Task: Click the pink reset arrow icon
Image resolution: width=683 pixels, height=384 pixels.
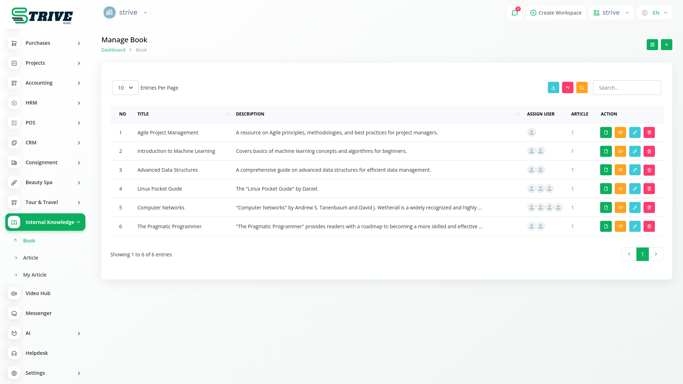Action: 567,87
